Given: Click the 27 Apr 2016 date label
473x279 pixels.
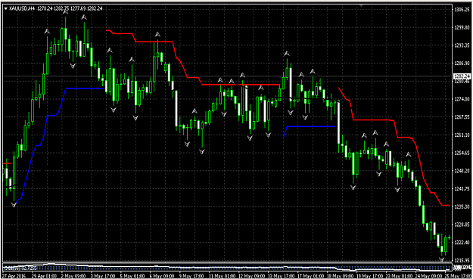Looking at the screenshot, I should (14, 276).
